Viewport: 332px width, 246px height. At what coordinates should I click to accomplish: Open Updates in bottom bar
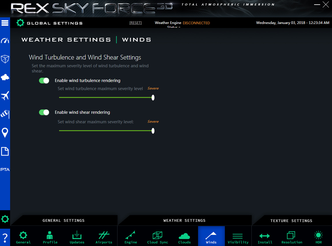pyautogui.click(x=77, y=237)
